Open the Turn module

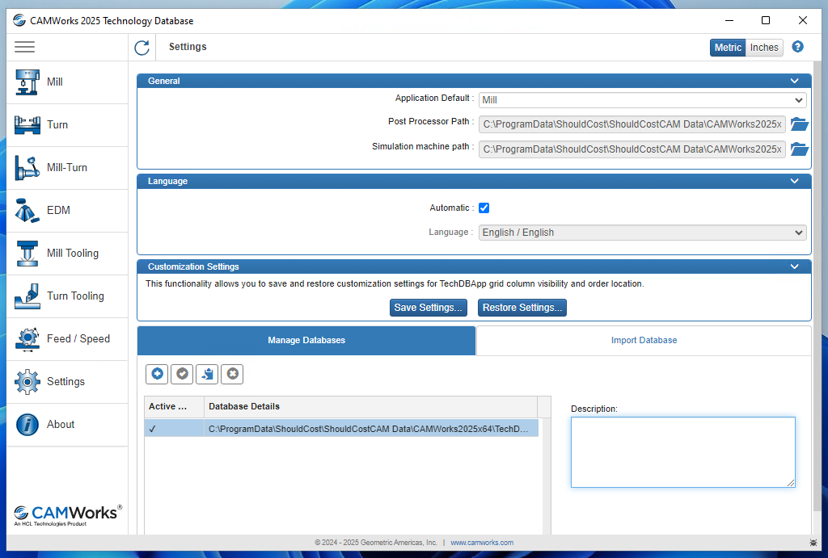pyautogui.click(x=56, y=124)
